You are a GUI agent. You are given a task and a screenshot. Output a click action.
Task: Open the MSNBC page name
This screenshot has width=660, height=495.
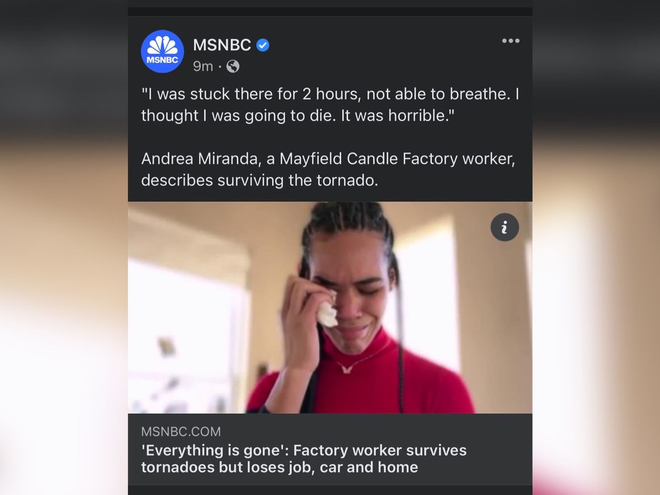coord(222,45)
